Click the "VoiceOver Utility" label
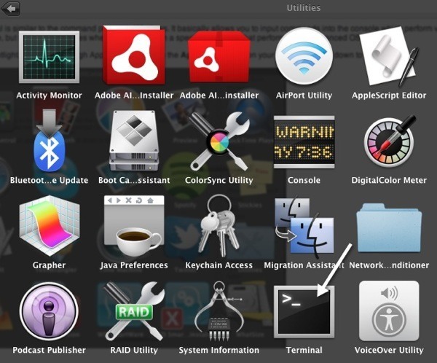Image resolution: width=437 pixels, height=363 pixels. click(389, 350)
